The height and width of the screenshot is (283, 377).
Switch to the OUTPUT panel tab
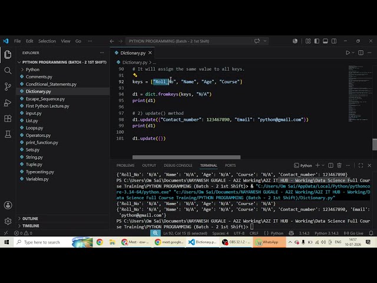click(x=149, y=165)
